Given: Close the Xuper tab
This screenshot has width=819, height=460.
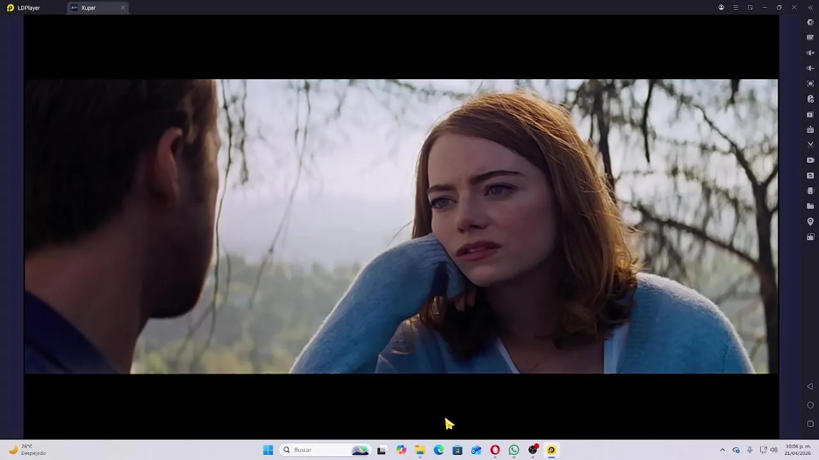Looking at the screenshot, I should point(123,8).
